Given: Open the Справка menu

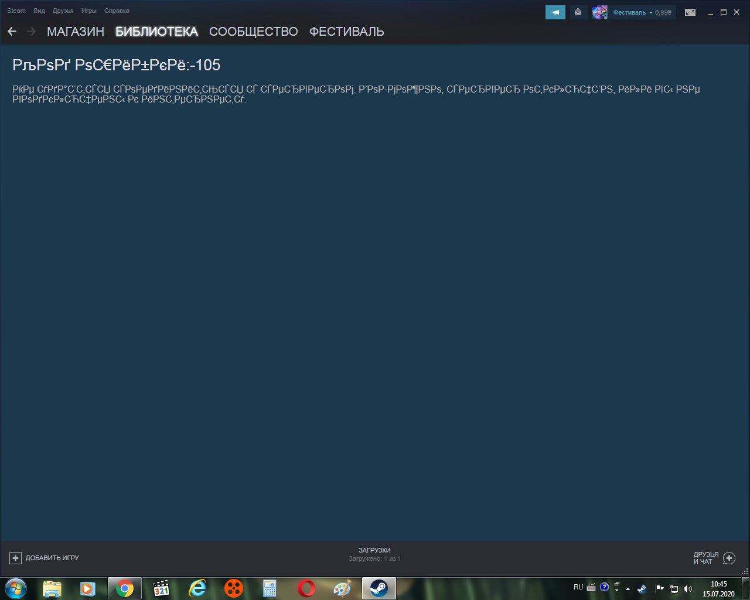Looking at the screenshot, I should (117, 11).
